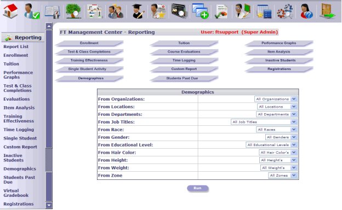This screenshot has width=342, height=210.
Task: Open Time Logging in the sidebar
Action: click(x=19, y=130)
